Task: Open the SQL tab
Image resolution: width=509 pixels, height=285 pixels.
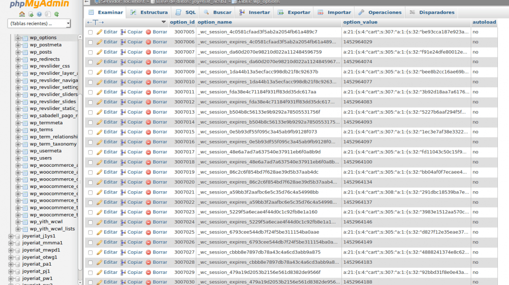Action: [x=186, y=12]
